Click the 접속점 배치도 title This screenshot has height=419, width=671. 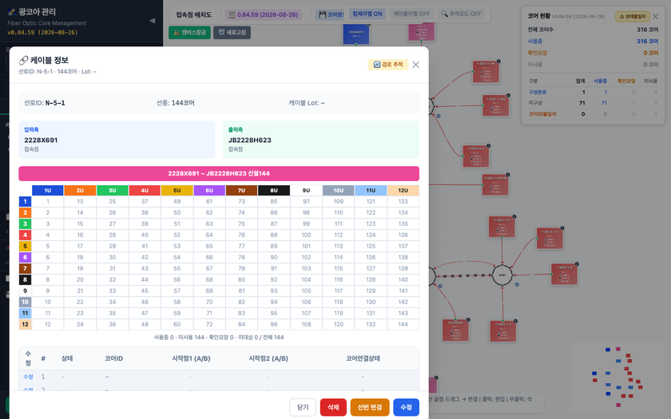(x=194, y=15)
